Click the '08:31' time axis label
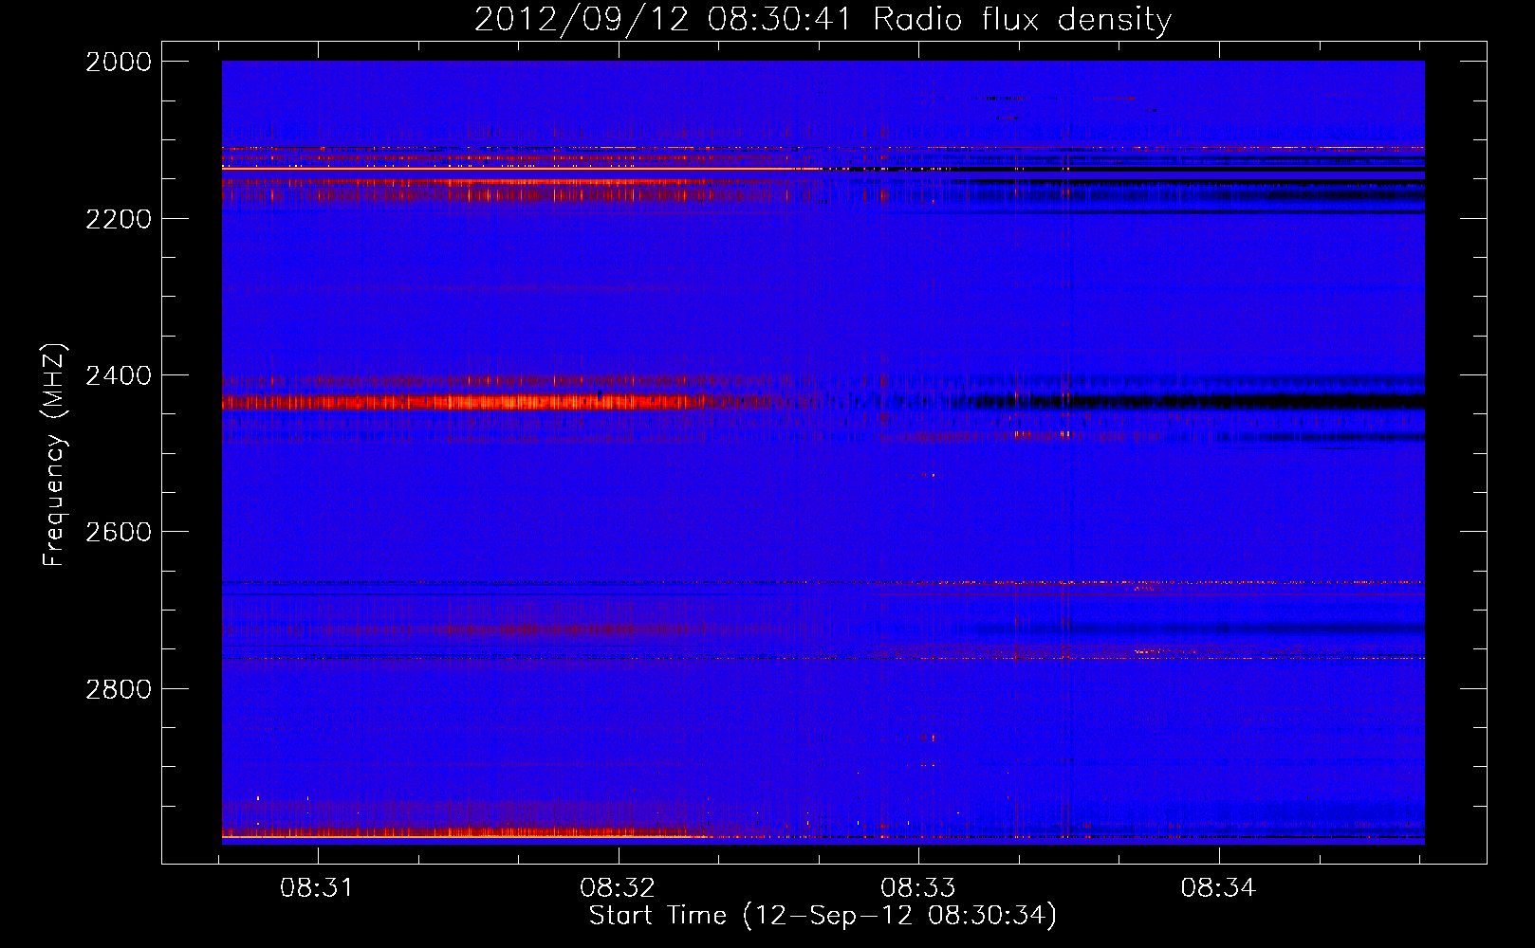 pyautogui.click(x=317, y=887)
